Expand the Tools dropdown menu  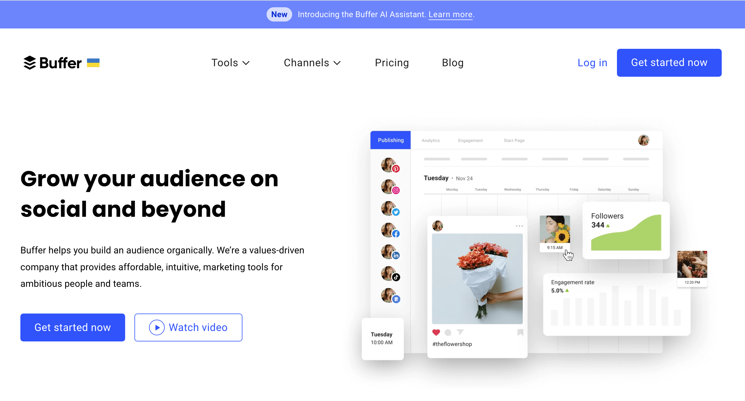point(229,62)
